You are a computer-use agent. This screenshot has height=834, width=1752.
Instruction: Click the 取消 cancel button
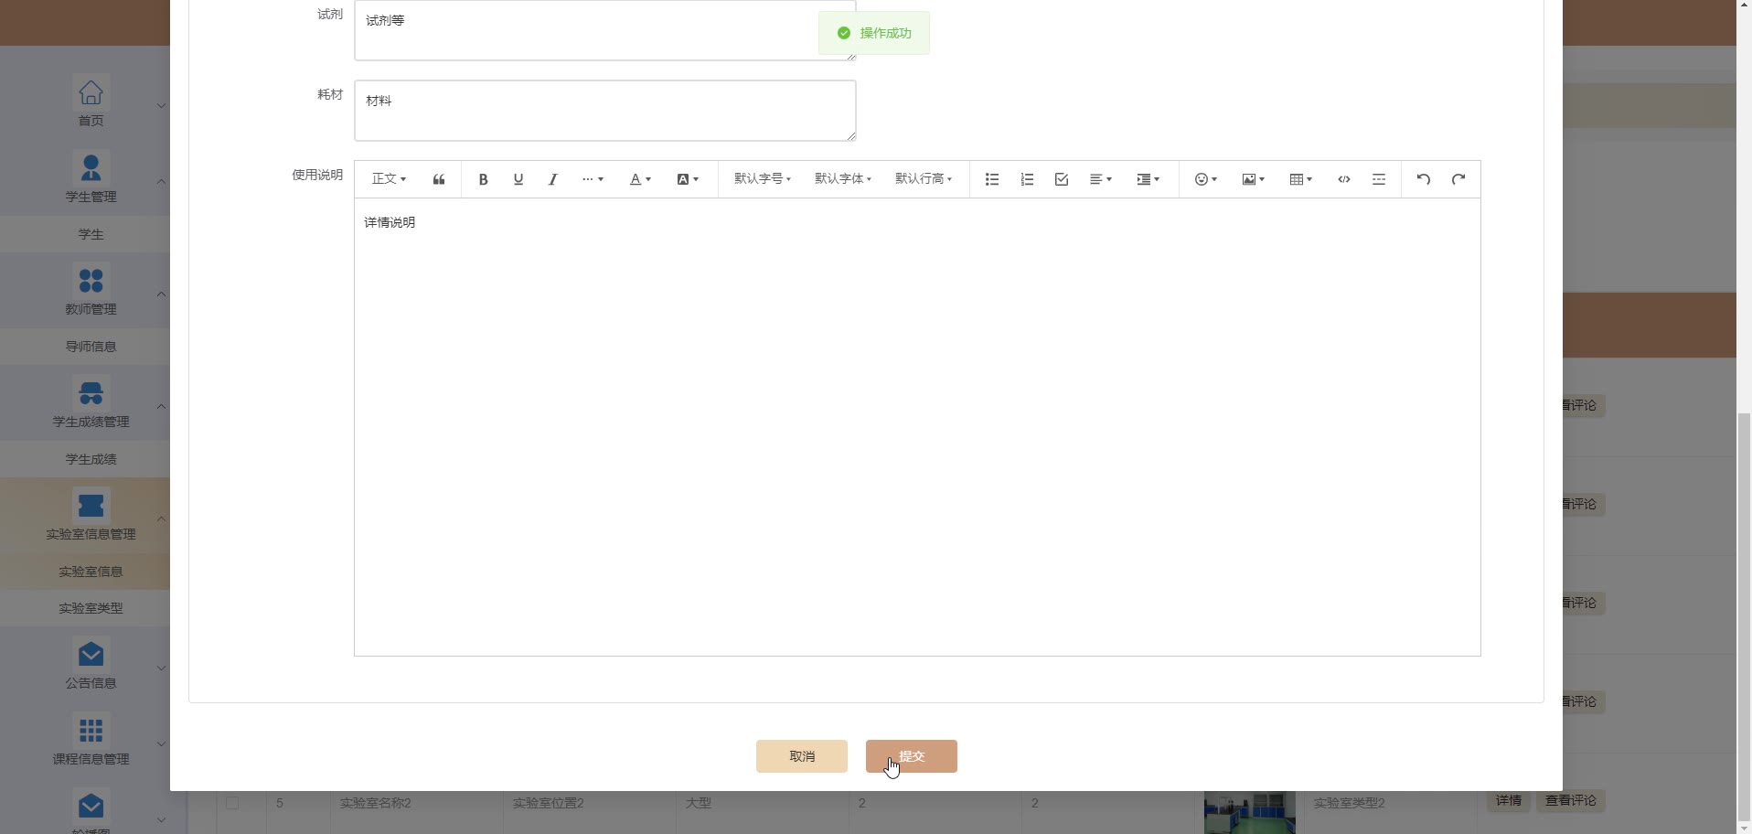[x=802, y=756]
